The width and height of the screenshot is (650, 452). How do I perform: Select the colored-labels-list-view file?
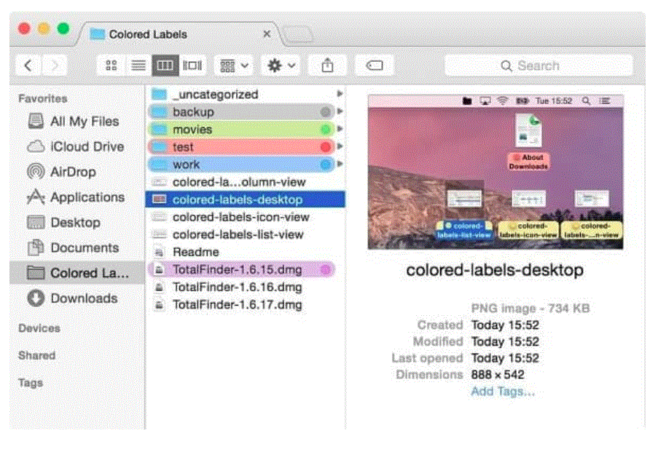[246, 234]
